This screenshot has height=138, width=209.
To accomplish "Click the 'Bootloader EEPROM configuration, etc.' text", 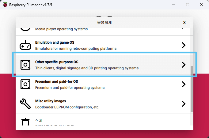I will coord(67,107).
